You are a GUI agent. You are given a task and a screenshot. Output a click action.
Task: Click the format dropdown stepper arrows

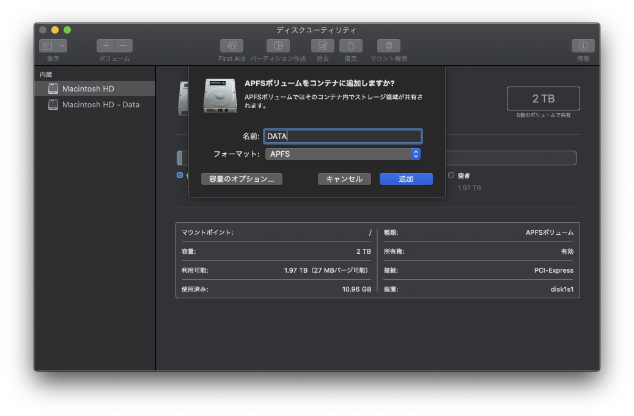pyautogui.click(x=416, y=154)
